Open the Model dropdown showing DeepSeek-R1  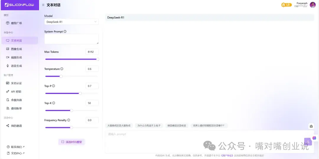point(71,22)
